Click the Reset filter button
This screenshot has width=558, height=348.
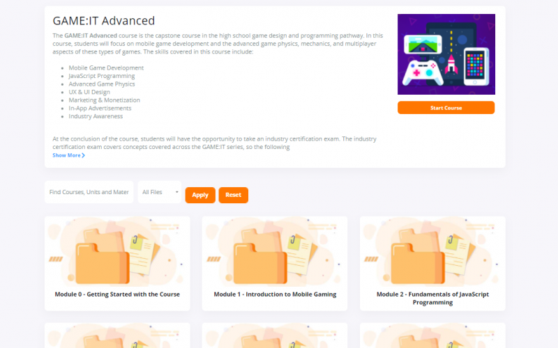pos(233,195)
